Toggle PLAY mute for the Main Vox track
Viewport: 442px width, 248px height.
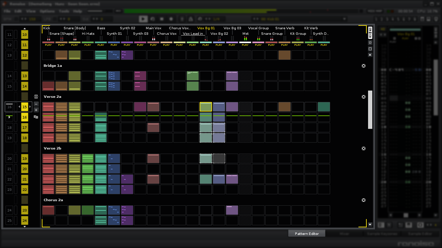(153, 45)
